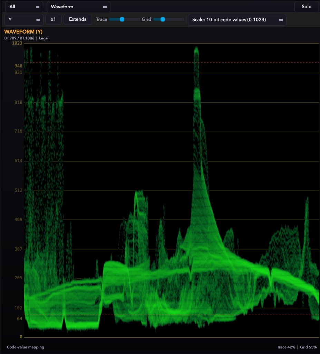Open the Waveform scope type dropdown
The height and width of the screenshot is (354, 320).
78,7
